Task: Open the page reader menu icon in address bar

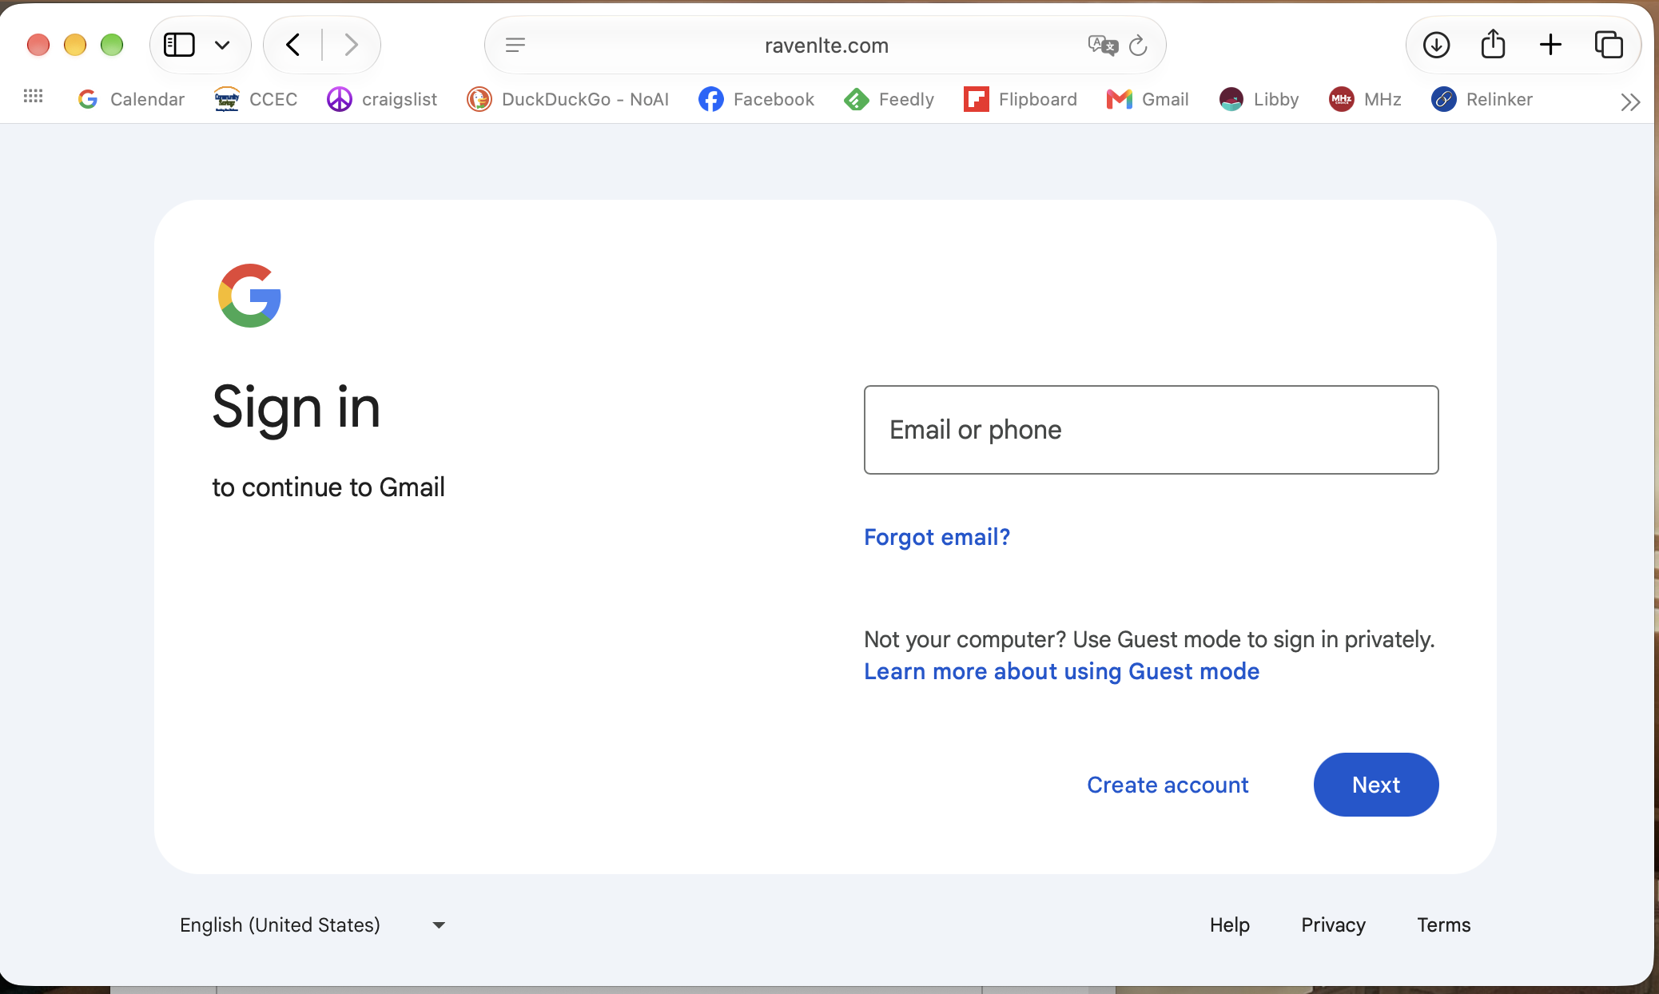Action: click(x=515, y=45)
